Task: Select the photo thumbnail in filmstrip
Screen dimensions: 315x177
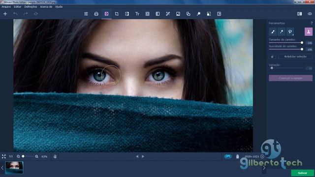Action: tap(14, 168)
